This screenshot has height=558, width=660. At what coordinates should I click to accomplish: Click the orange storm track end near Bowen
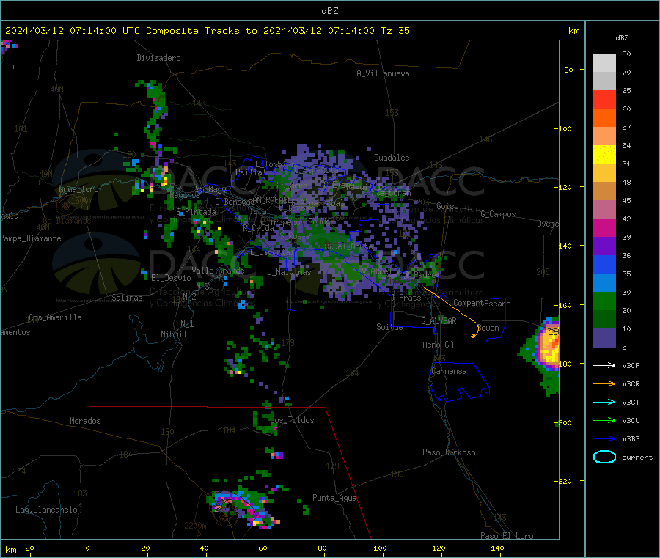474,335
